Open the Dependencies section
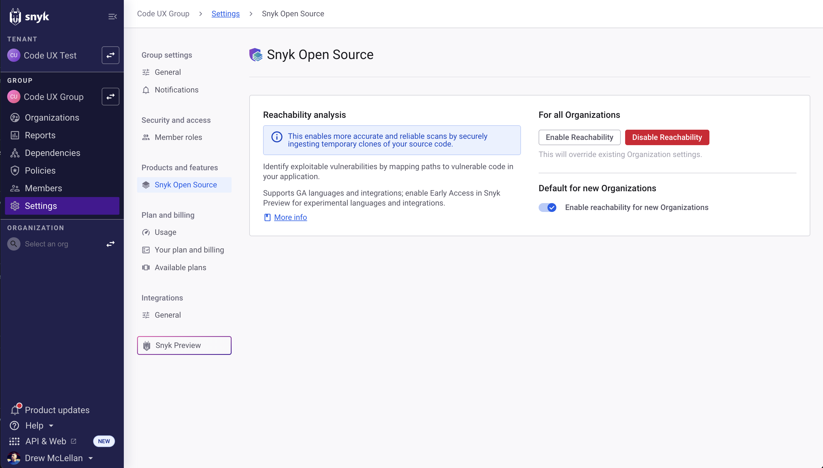Image resolution: width=823 pixels, height=468 pixels. pos(52,153)
